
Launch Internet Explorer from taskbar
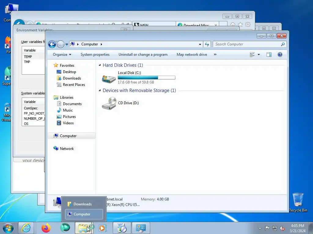26,228
